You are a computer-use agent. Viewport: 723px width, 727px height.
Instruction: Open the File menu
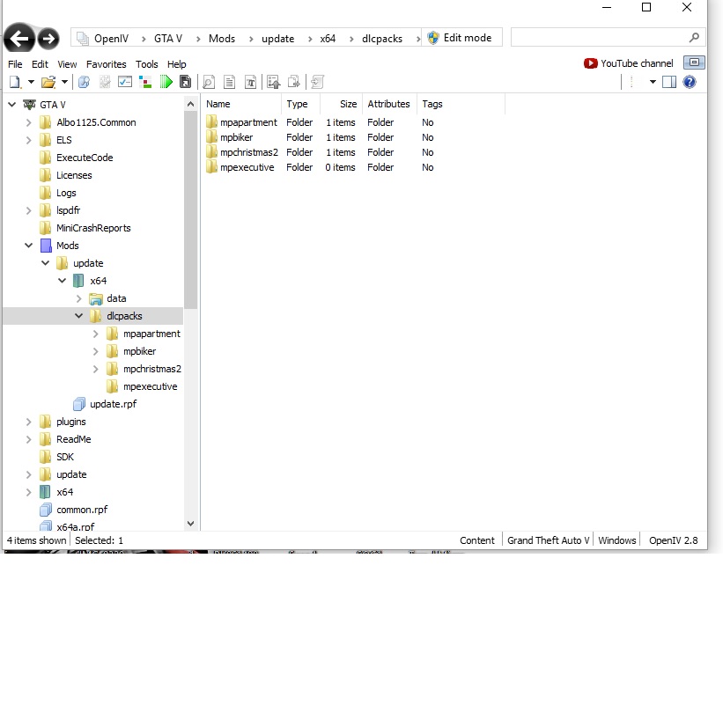coord(15,64)
